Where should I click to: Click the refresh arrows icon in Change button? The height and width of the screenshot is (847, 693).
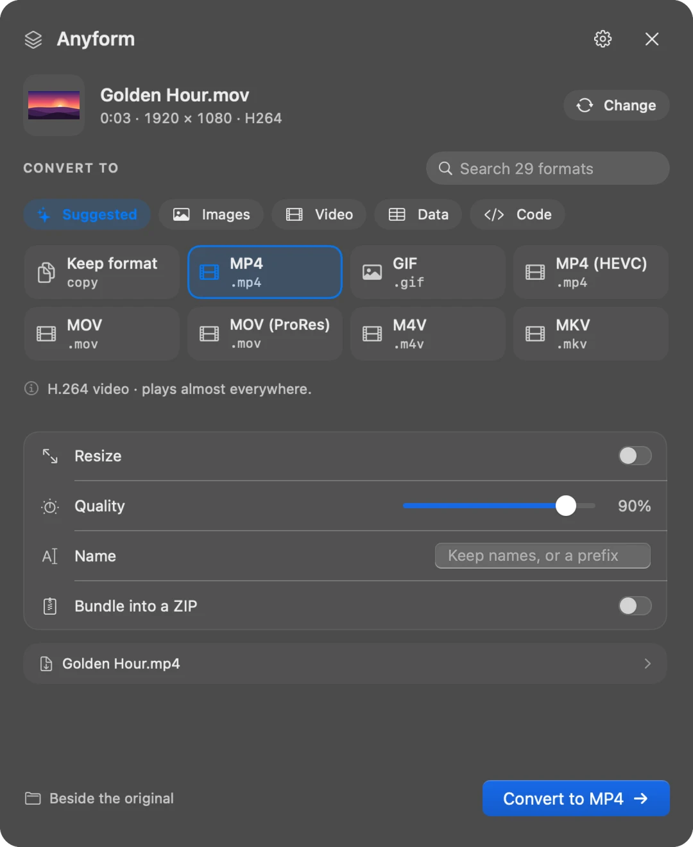pyautogui.click(x=585, y=105)
